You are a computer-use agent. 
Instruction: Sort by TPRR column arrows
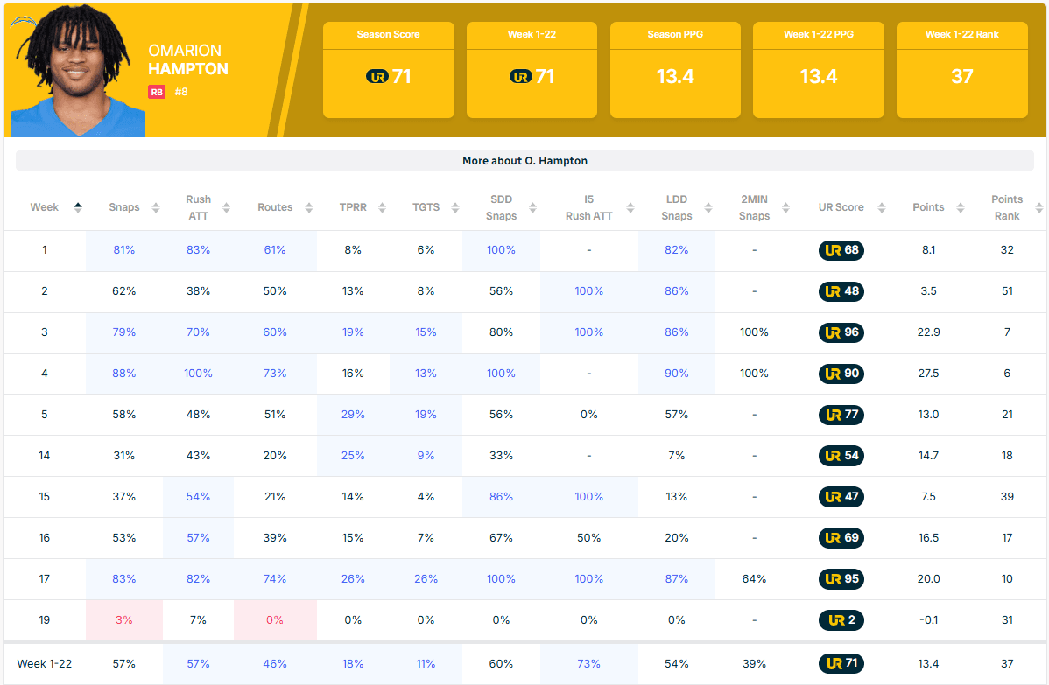(382, 208)
